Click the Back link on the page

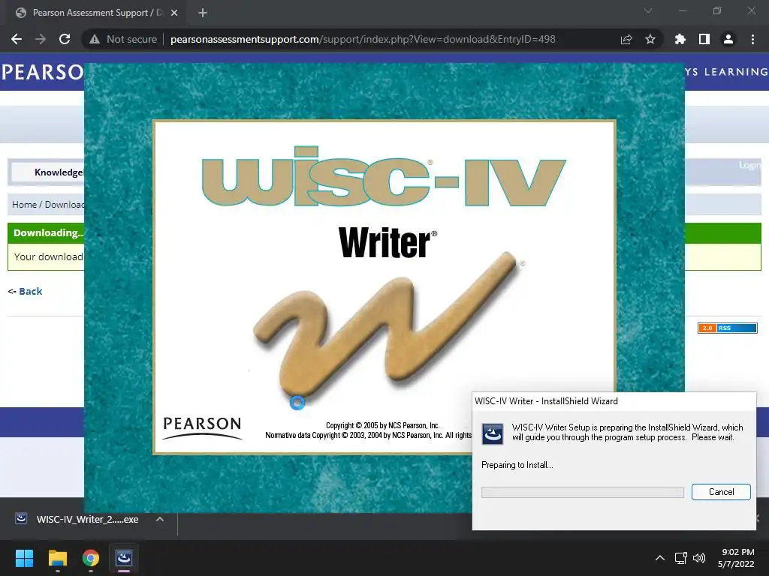point(30,292)
